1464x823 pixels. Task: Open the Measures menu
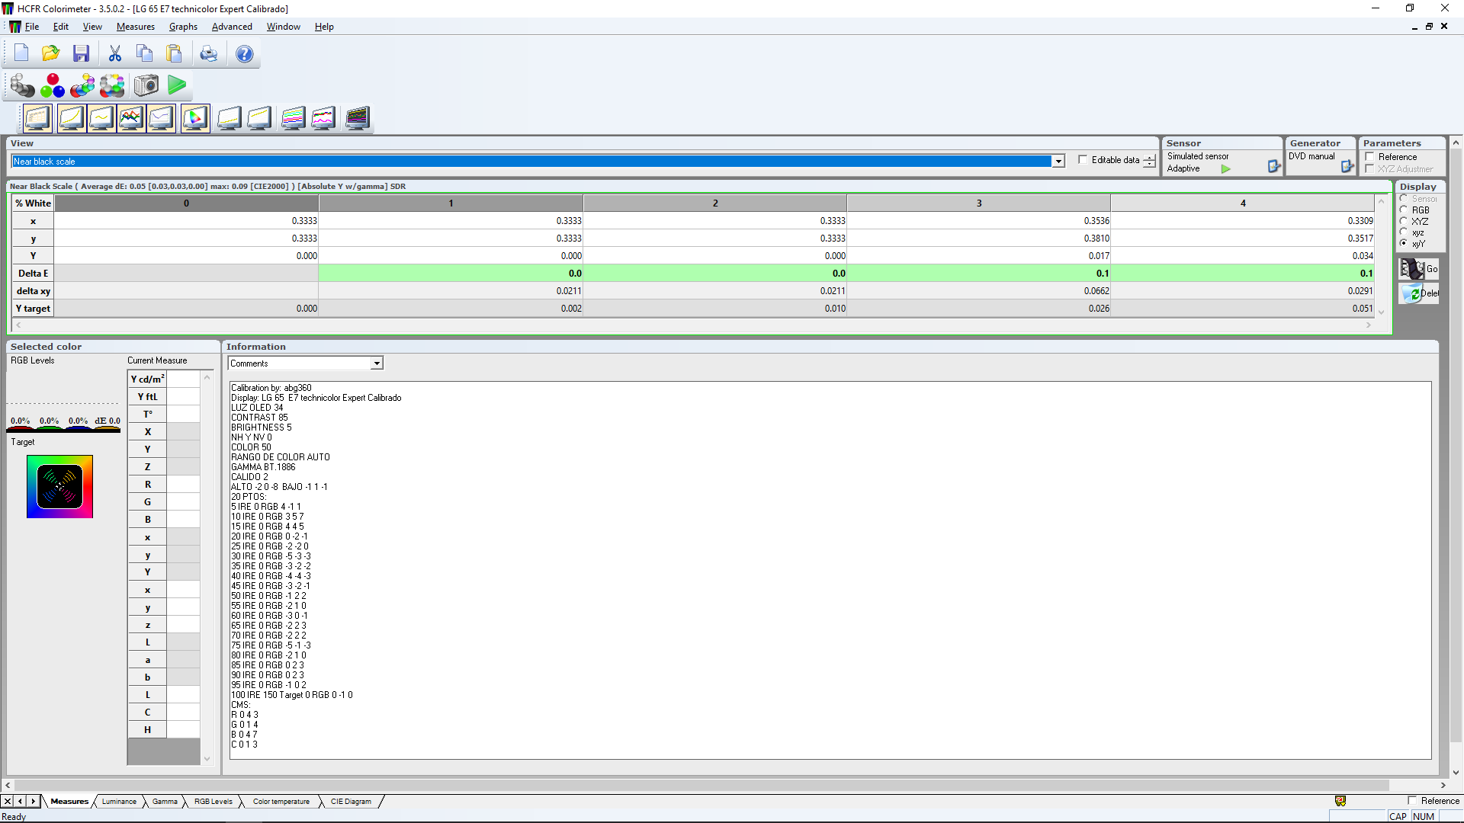tap(135, 27)
